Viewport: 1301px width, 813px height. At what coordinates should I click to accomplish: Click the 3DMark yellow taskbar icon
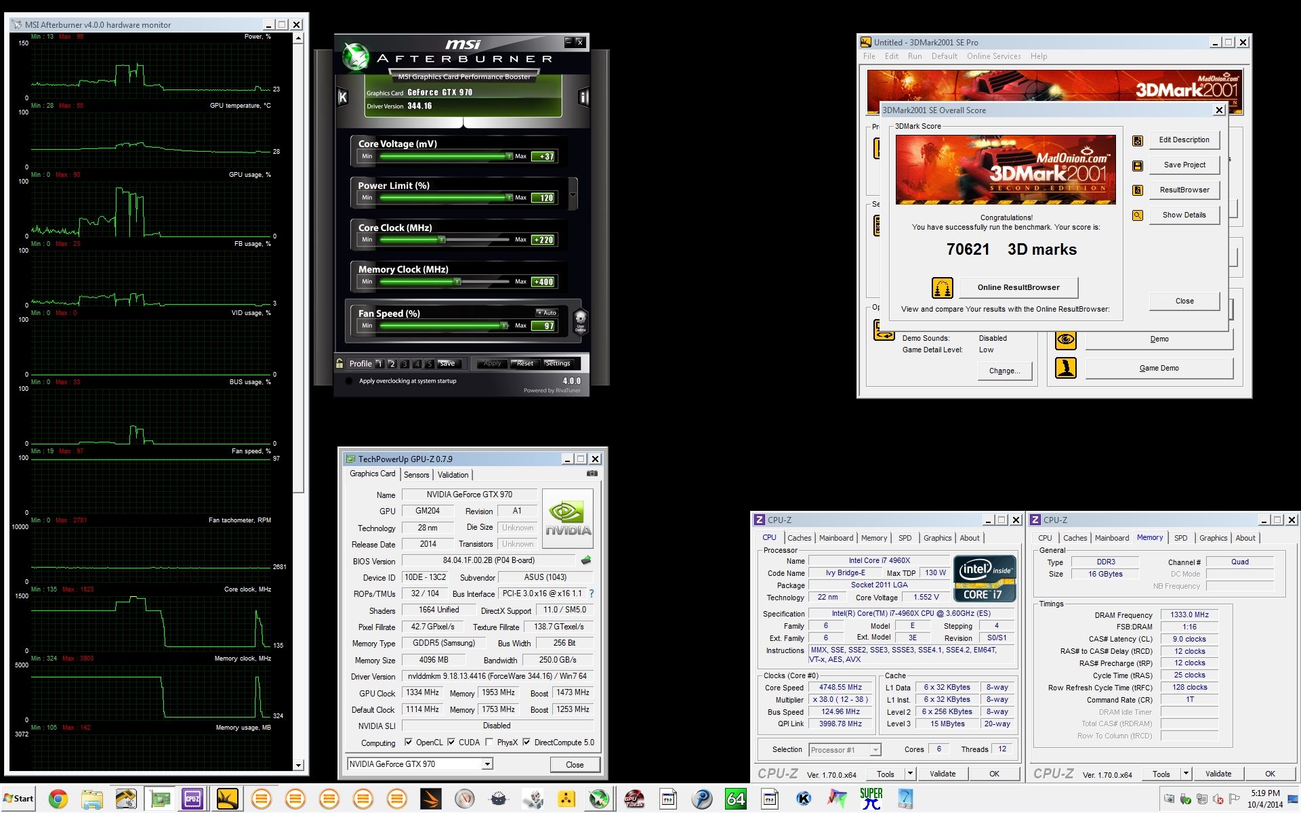[227, 799]
